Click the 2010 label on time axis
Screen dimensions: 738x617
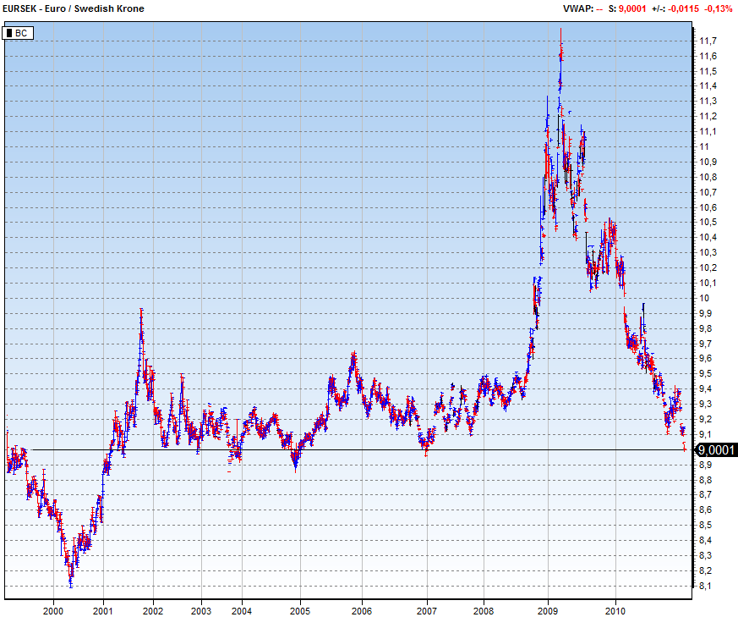coord(615,609)
